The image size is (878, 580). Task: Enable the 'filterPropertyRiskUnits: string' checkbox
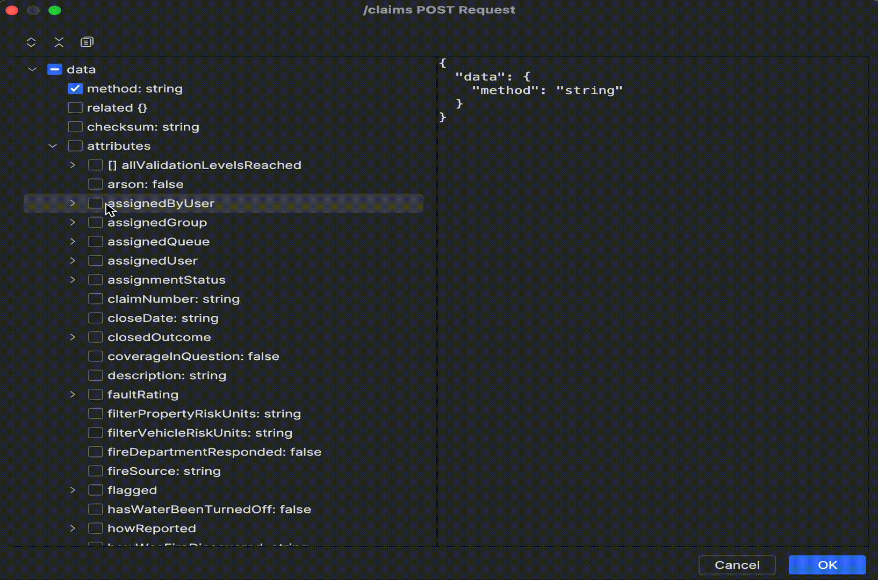[96, 414]
